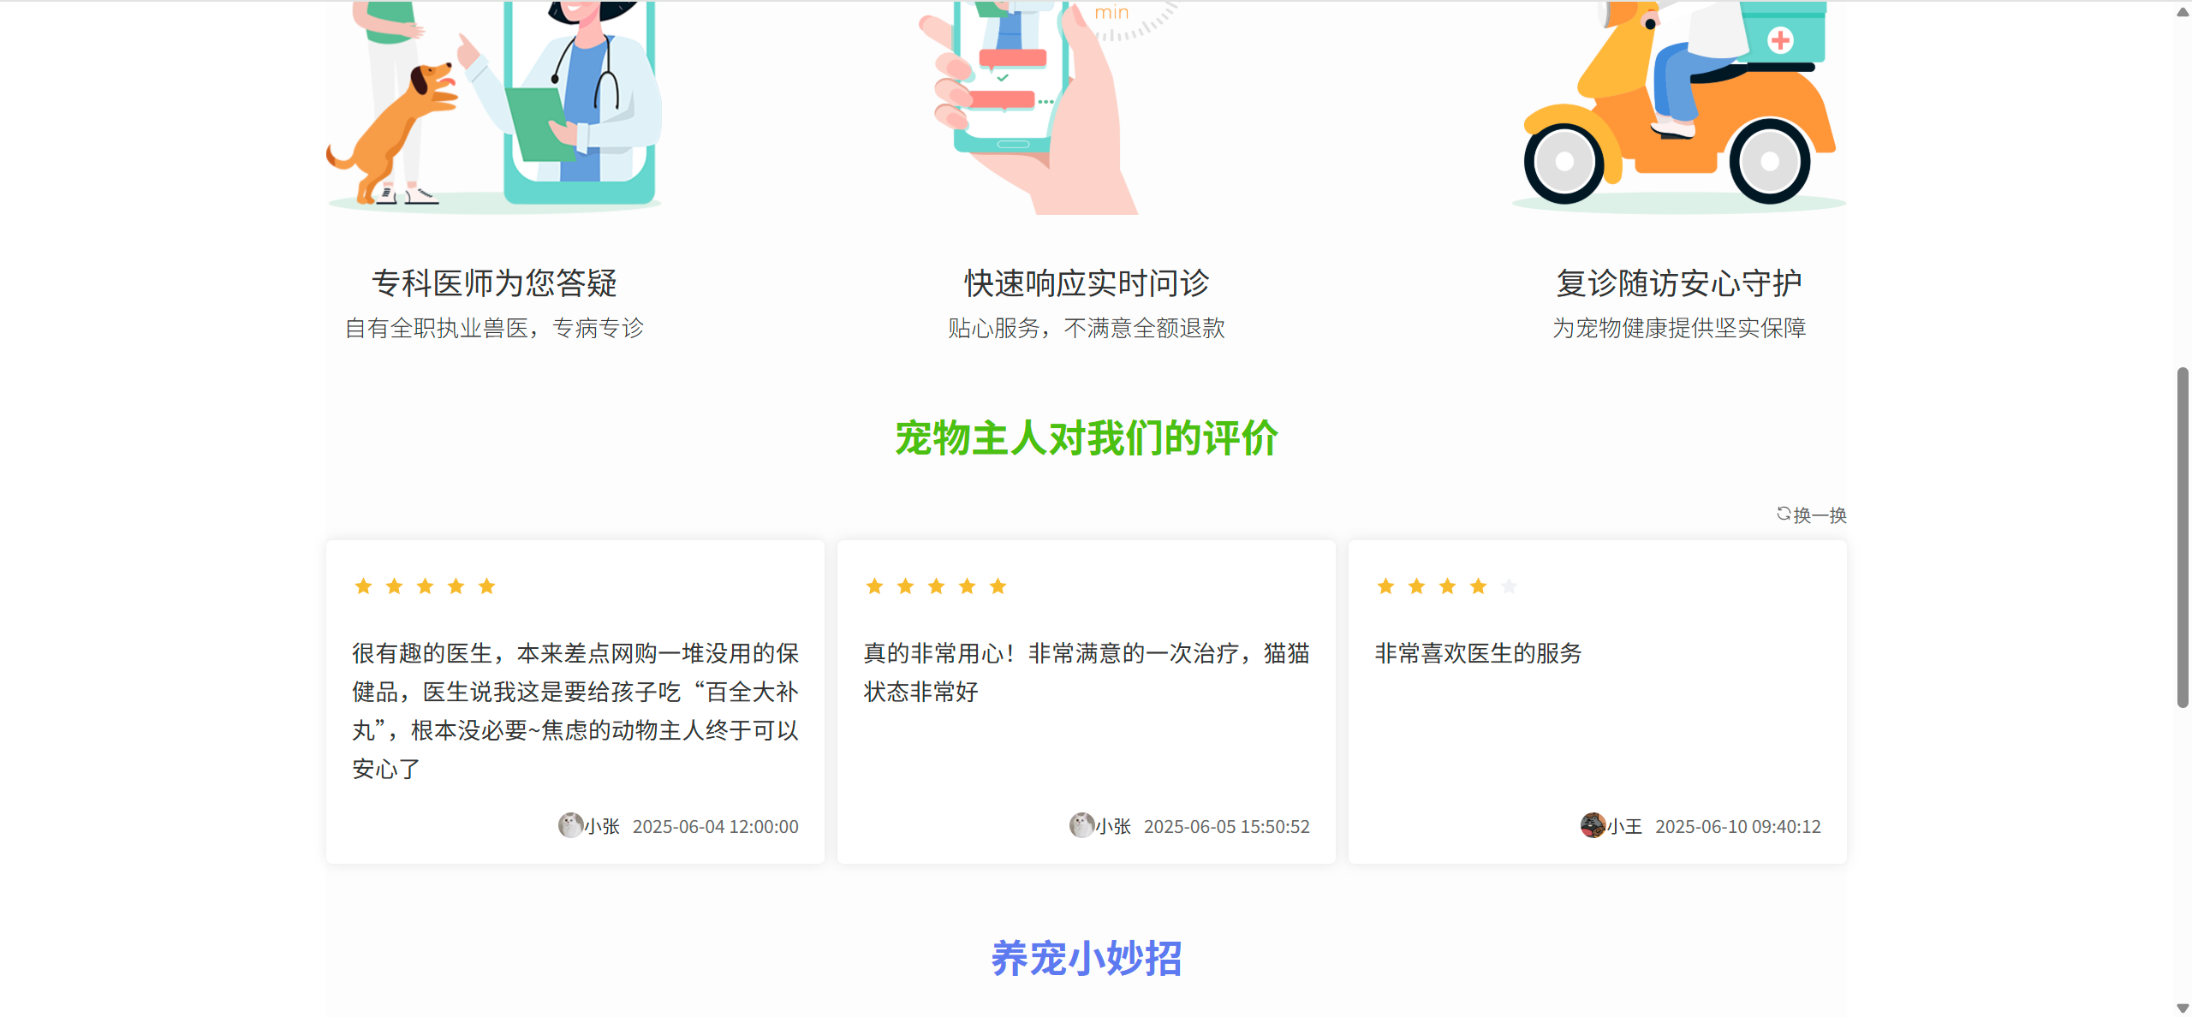Click the orange scooter delivery illustration
This screenshot has width=2192, height=1017.
point(1678,107)
